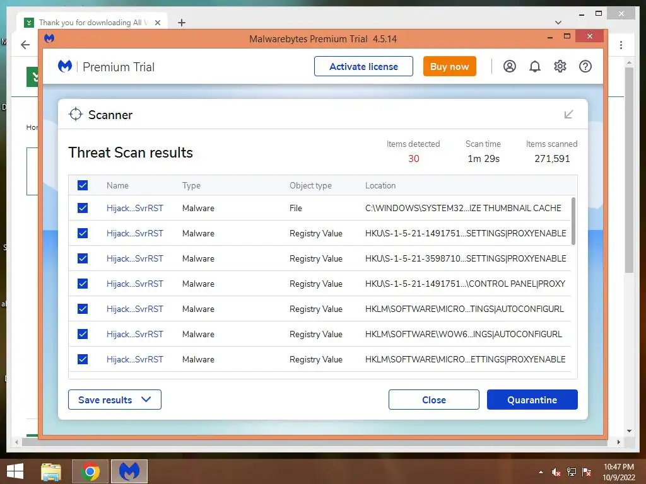Toggle the select-all checkbox in header
646x484 pixels.
pos(83,185)
